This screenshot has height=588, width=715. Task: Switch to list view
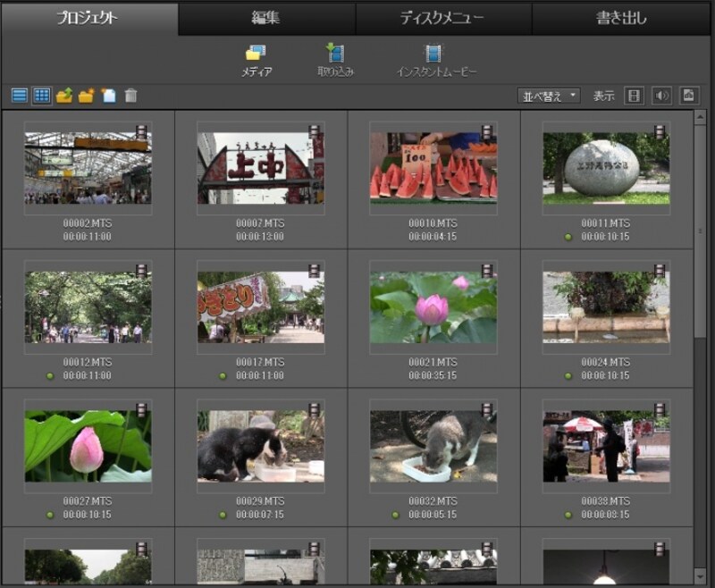click(20, 96)
